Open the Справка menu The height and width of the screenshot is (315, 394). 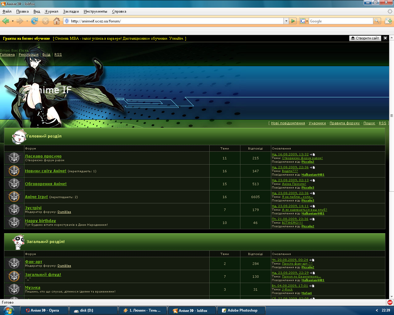pyautogui.click(x=119, y=11)
